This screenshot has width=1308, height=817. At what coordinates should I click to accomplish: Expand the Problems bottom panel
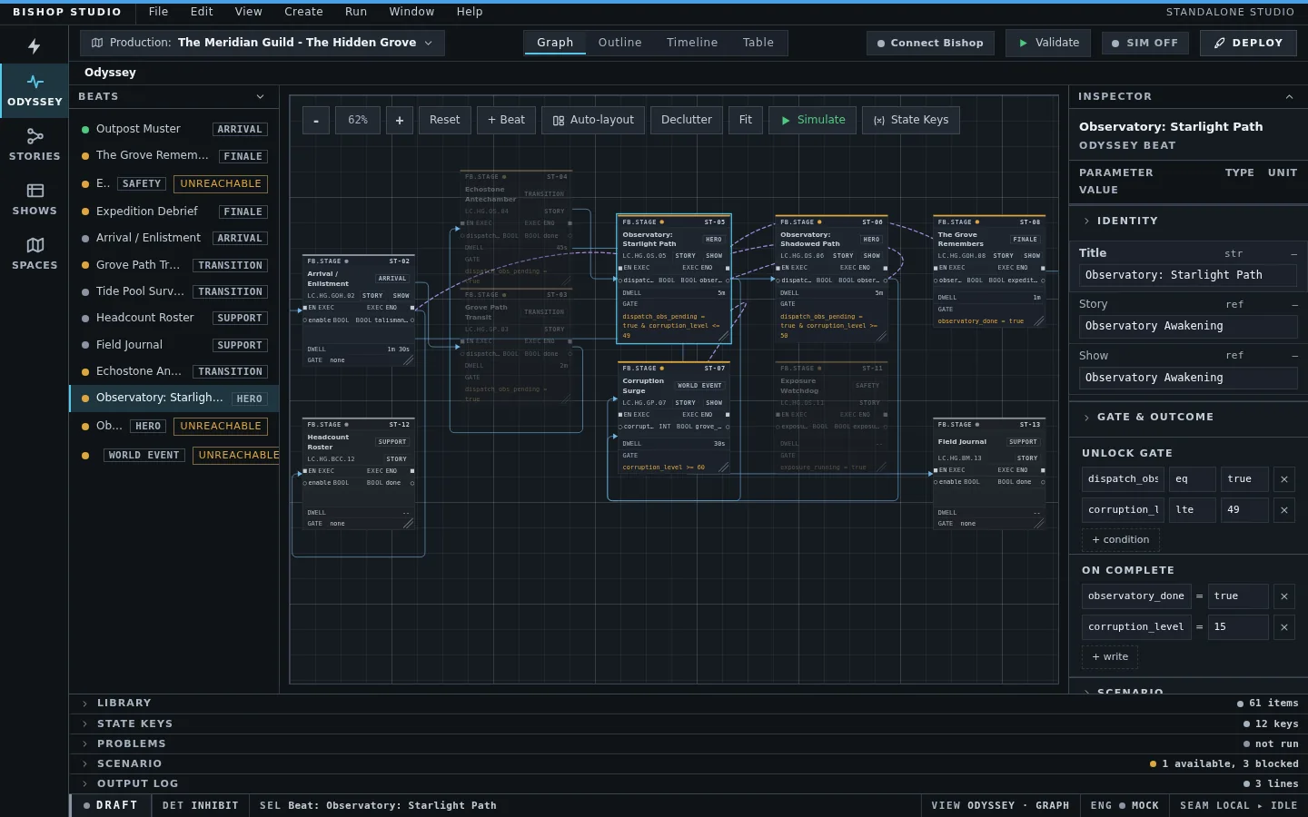click(x=688, y=743)
